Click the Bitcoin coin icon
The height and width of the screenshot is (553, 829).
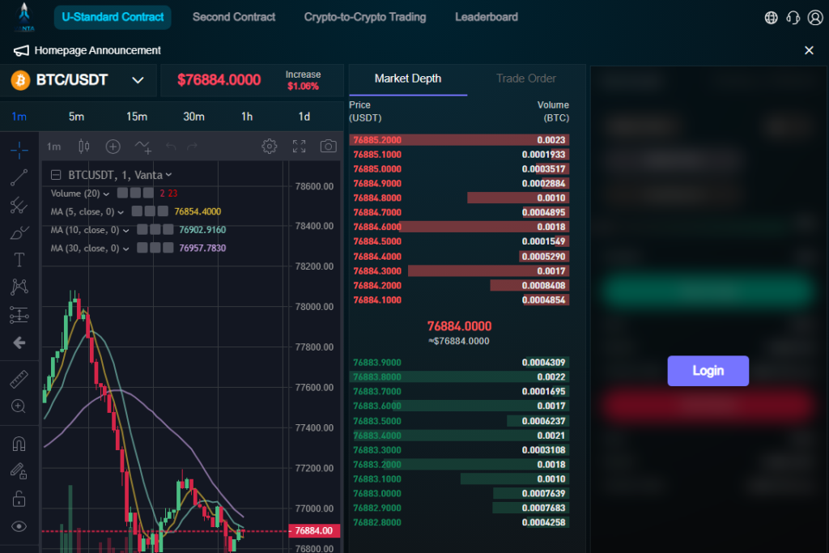point(20,80)
